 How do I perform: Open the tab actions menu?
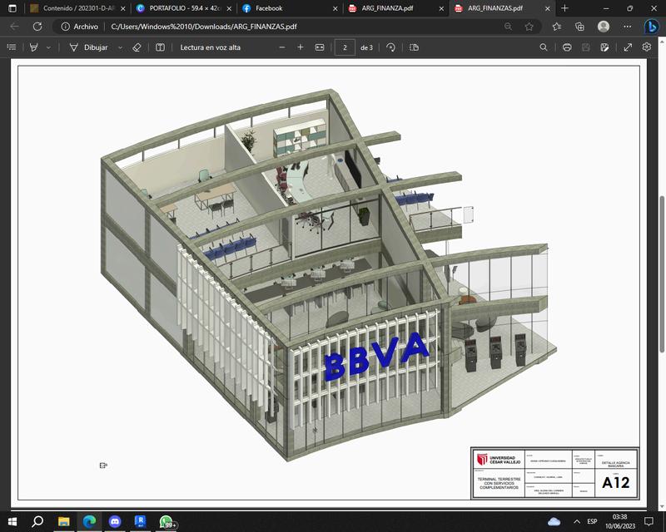tap(12, 8)
